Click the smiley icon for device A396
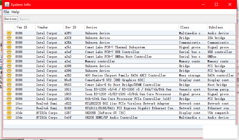Screen dimensions: 239x140 [9, 71]
